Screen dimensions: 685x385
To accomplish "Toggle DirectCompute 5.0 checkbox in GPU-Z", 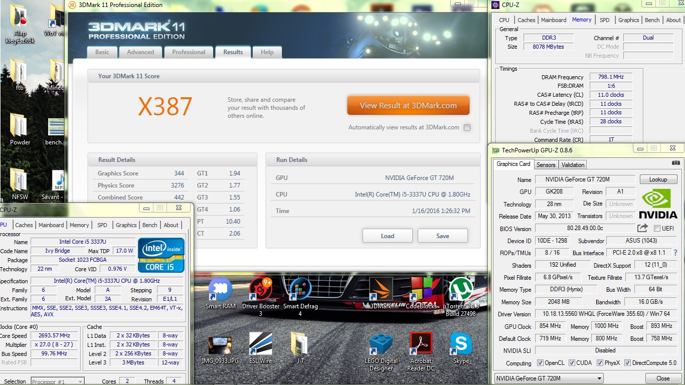I will click(627, 363).
